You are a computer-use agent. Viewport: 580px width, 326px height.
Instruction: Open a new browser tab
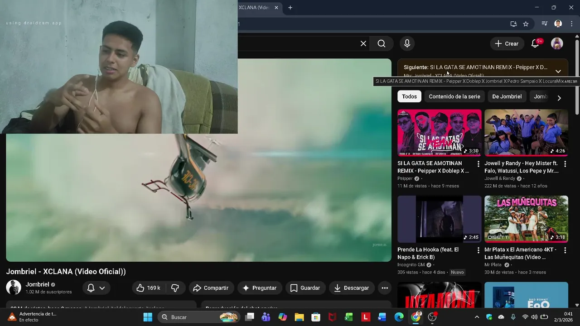pyautogui.click(x=290, y=7)
